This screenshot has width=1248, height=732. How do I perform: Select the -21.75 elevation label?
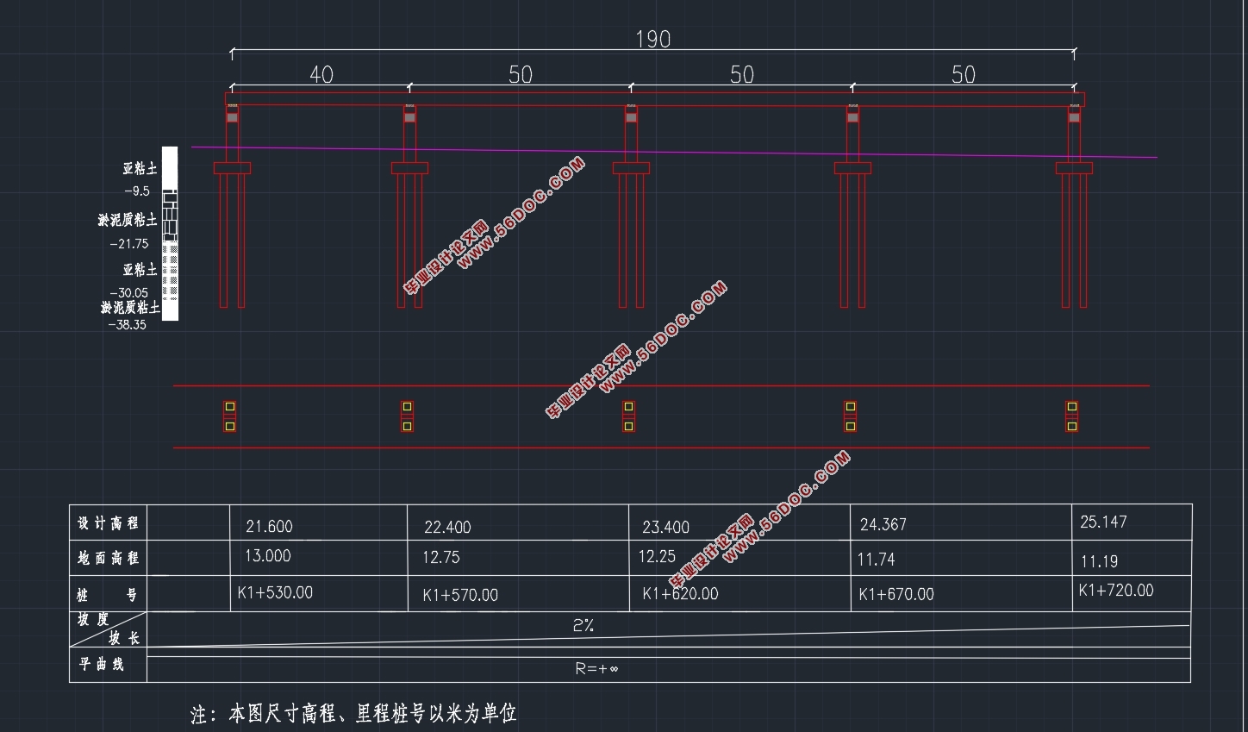point(129,244)
